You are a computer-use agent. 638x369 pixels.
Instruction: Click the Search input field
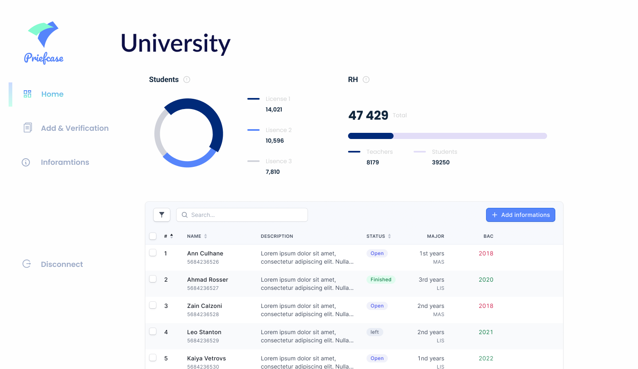[242, 215]
